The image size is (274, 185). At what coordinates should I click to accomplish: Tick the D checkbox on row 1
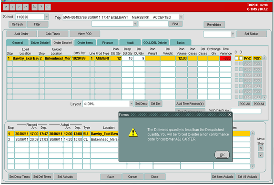point(241,58)
